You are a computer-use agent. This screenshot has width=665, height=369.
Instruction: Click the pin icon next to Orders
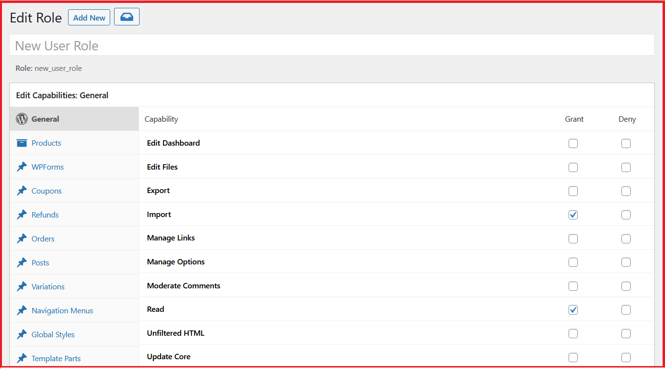[22, 239]
